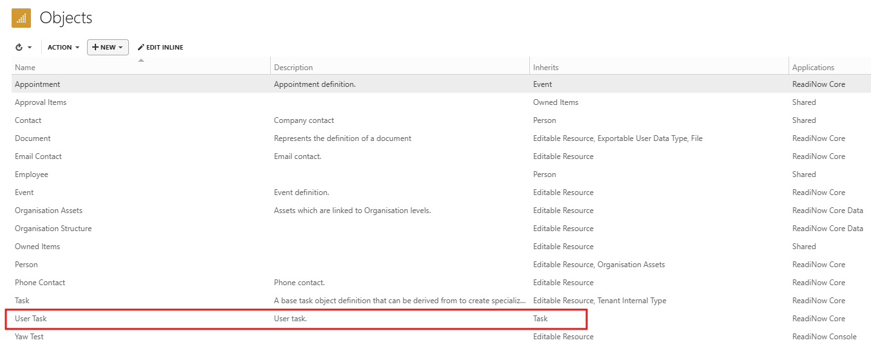Image resolution: width=871 pixels, height=356 pixels.
Task: Select the highlighted User Task row
Action: (x=31, y=319)
